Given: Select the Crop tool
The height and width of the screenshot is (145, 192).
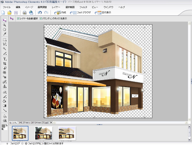Looking at the screenshot, I should (x=4, y=63).
